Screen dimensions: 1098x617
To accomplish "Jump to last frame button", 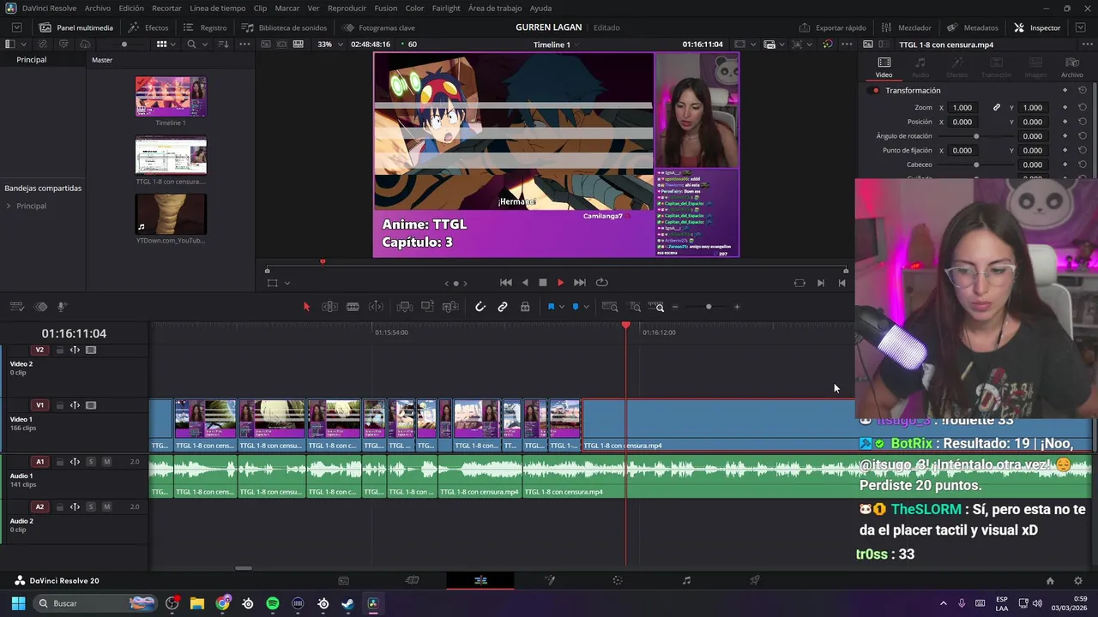I will coord(579,283).
